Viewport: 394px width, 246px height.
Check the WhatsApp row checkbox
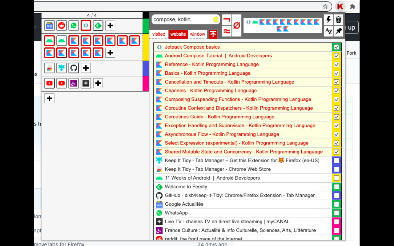[x=336, y=213]
